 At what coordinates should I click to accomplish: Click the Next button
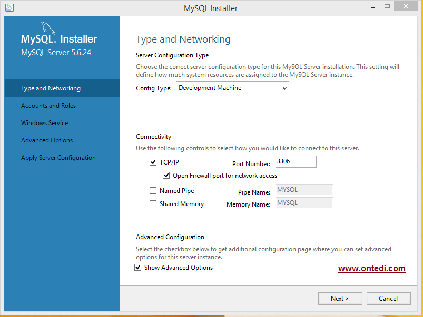(x=340, y=299)
